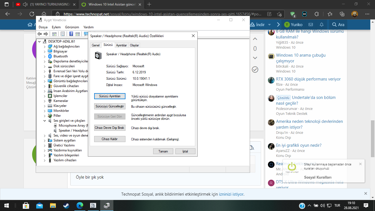Expand the Klavyeler tree node
The image size is (375, 211).
click(45, 106)
